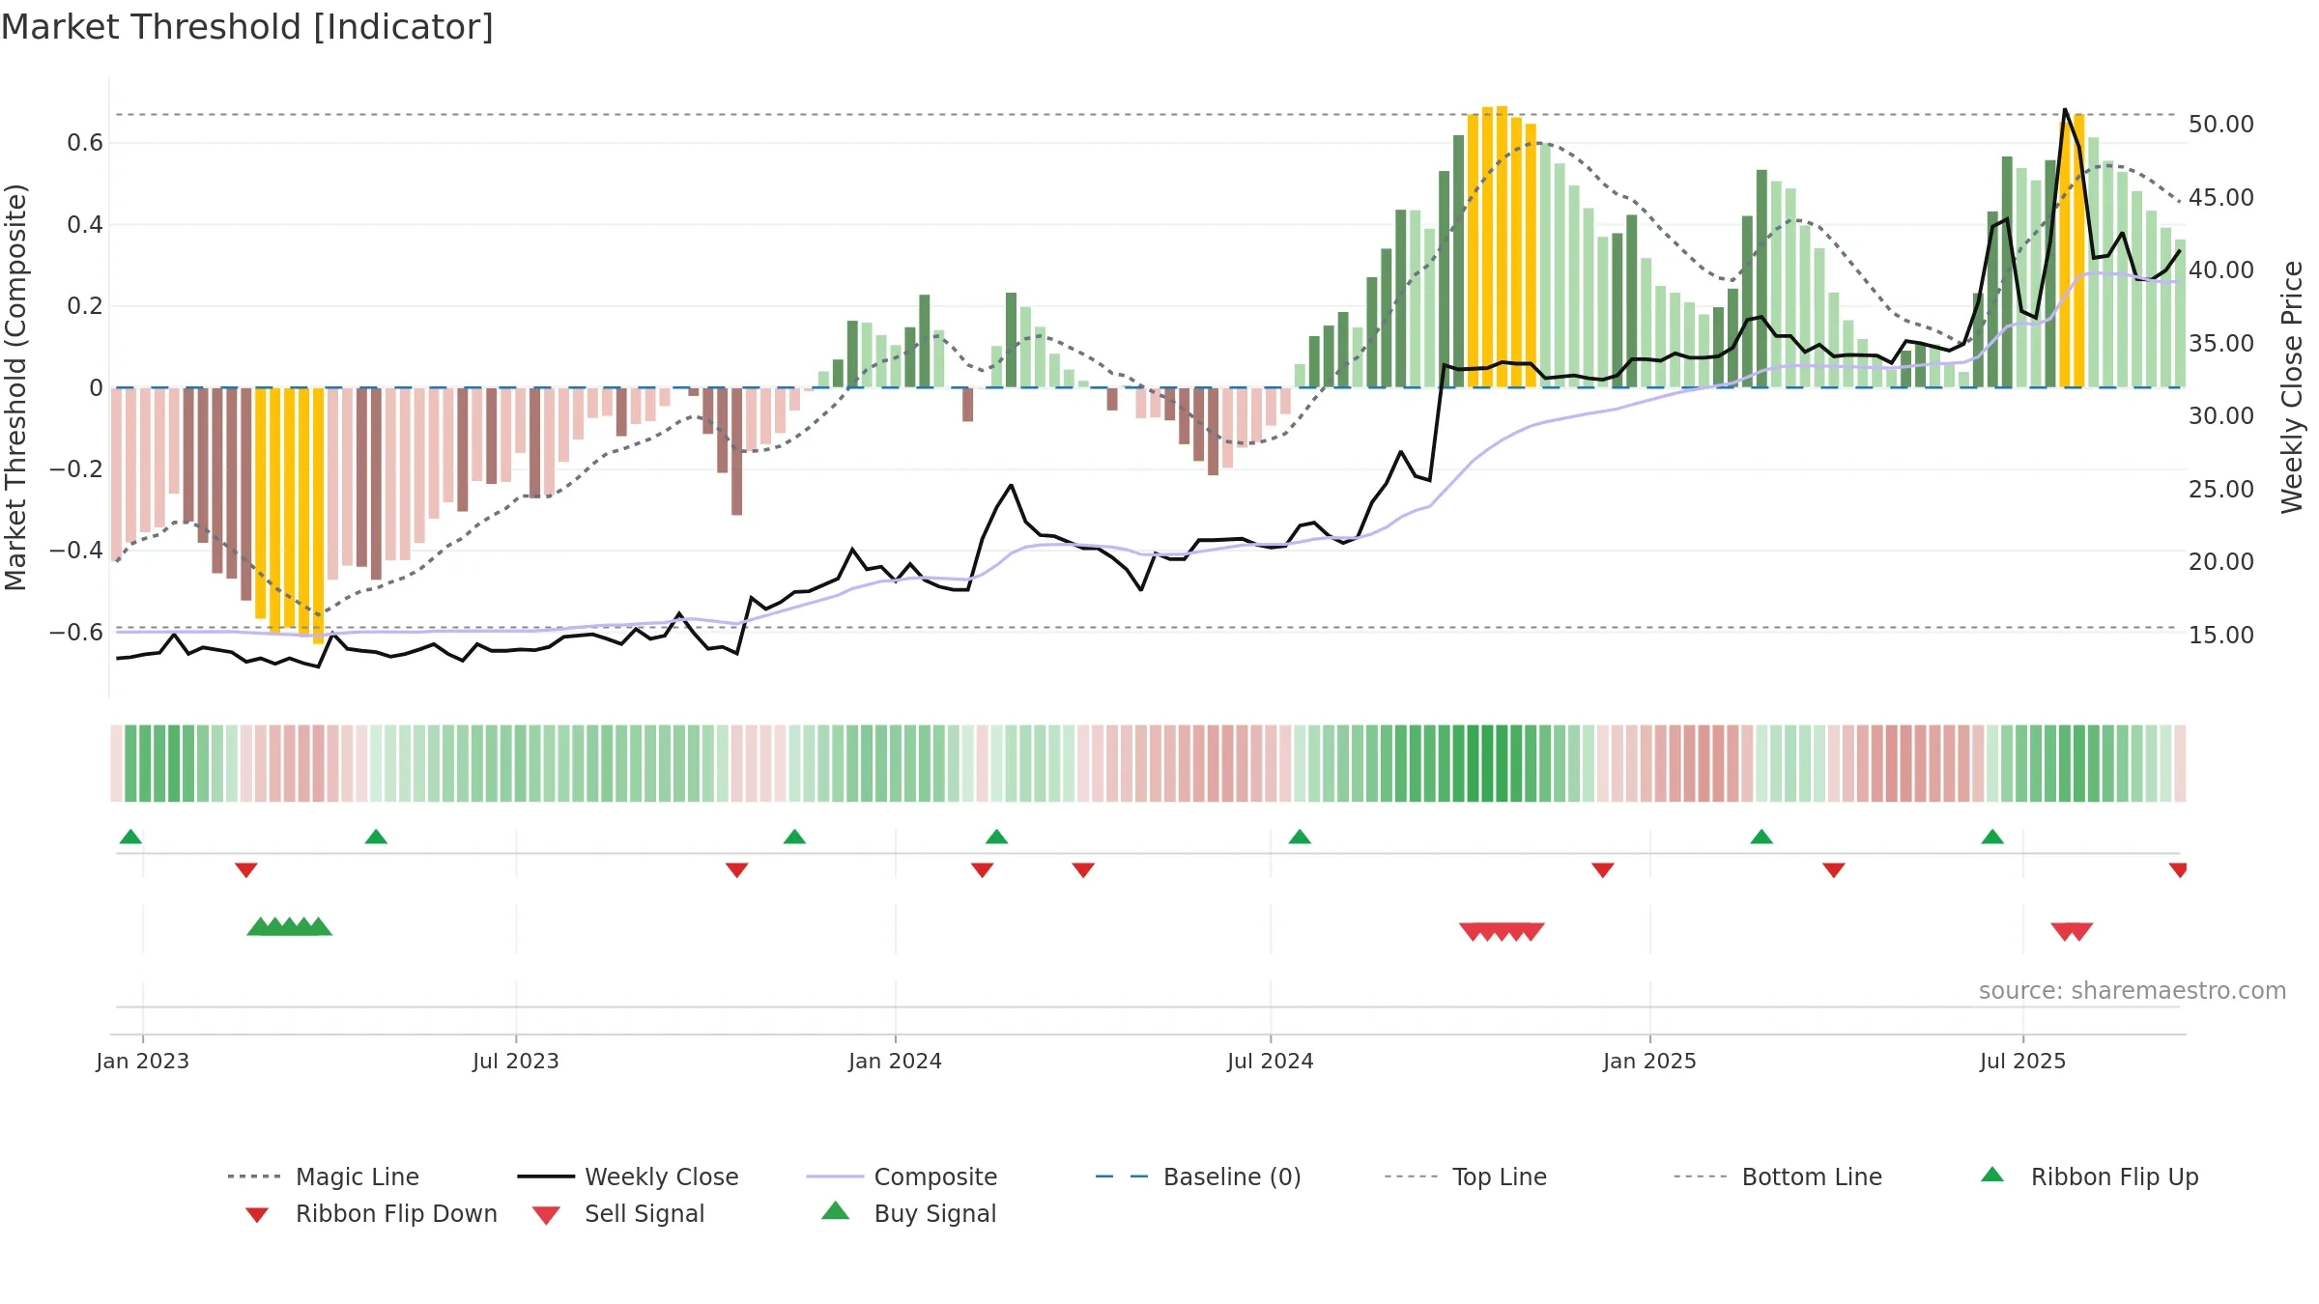The height and width of the screenshot is (1304, 2319).
Task: Click the last ribbon flip down marker, September 2025
Action: (x=2178, y=870)
